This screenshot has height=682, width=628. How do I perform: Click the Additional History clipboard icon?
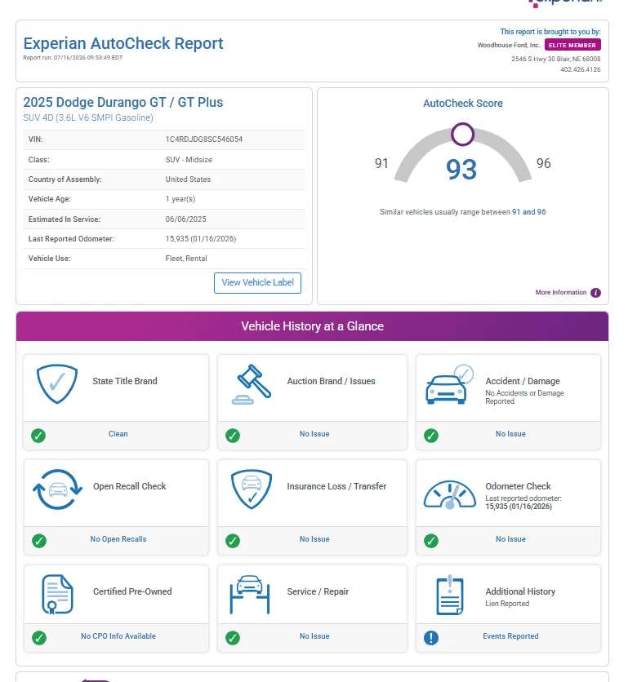(450, 595)
